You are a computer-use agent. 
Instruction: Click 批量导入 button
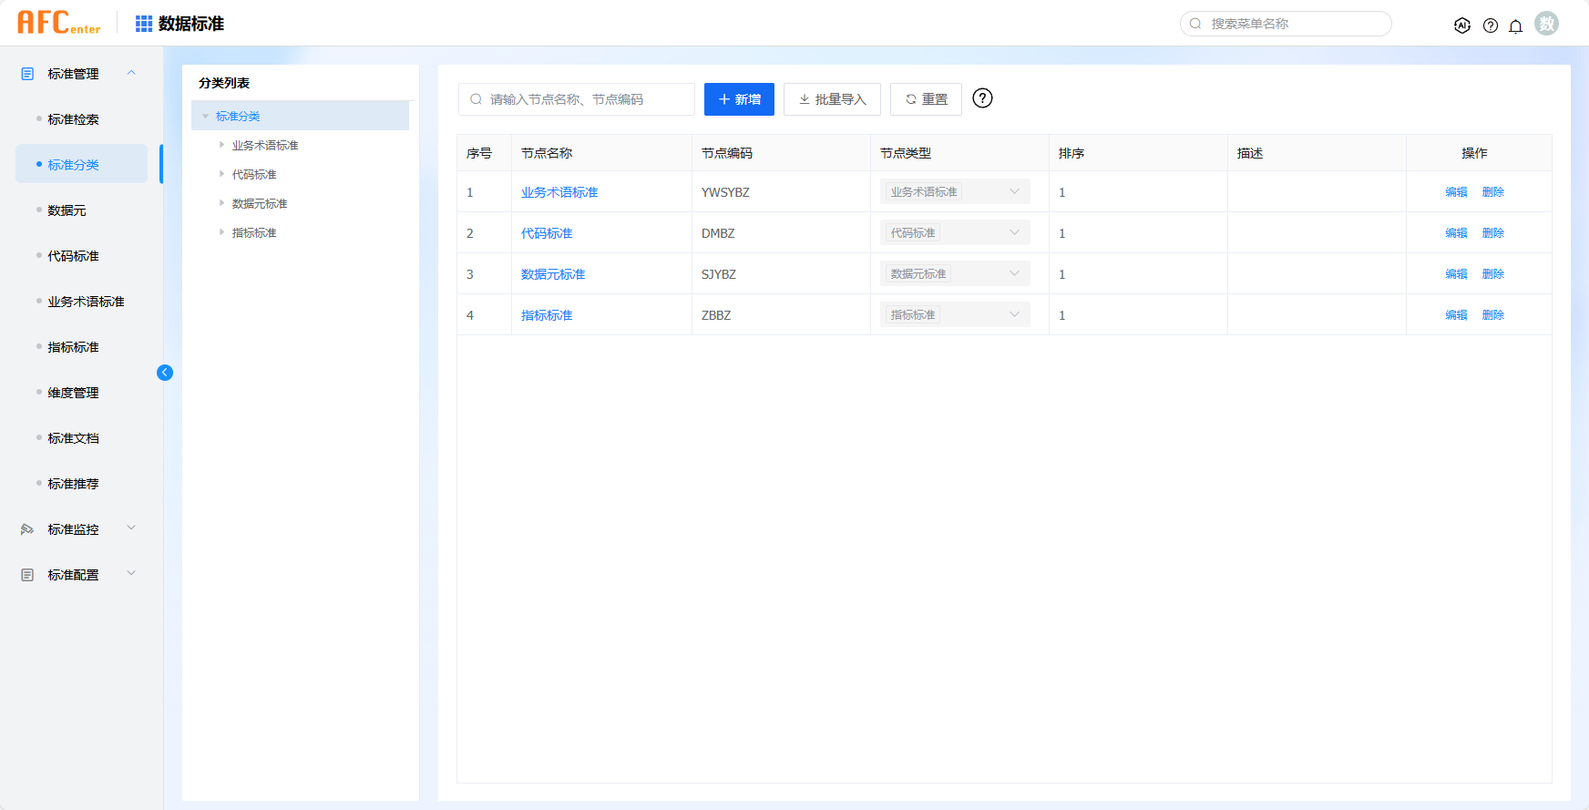[832, 99]
